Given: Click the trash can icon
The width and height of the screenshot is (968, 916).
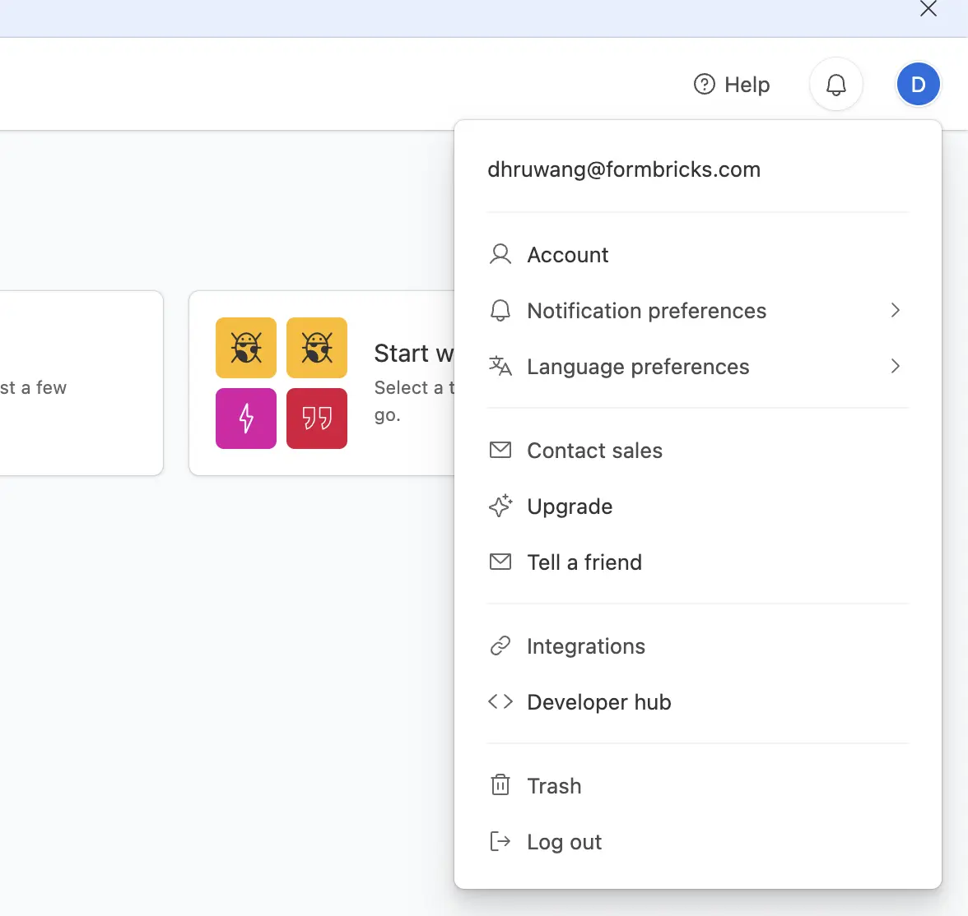Looking at the screenshot, I should [x=500, y=785].
